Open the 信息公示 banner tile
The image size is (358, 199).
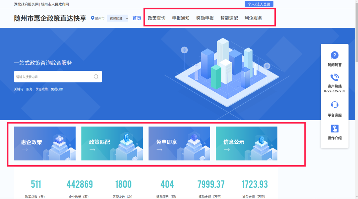247,143
